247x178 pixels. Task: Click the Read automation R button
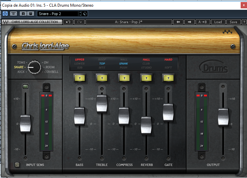point(23,14)
